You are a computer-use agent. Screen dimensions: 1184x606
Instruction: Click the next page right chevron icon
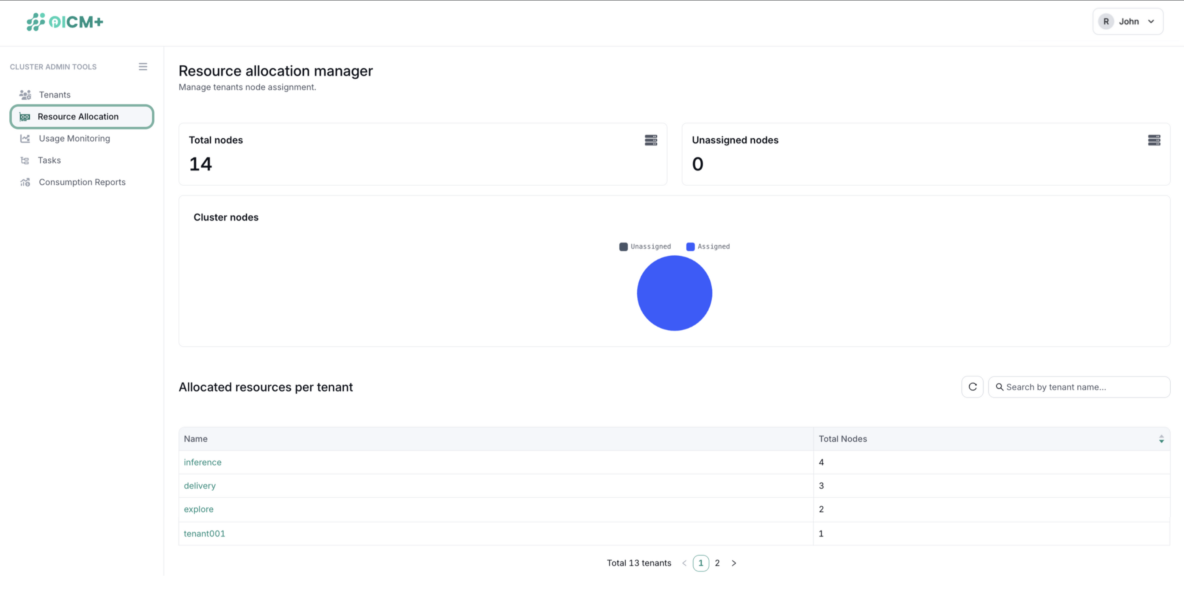734,563
